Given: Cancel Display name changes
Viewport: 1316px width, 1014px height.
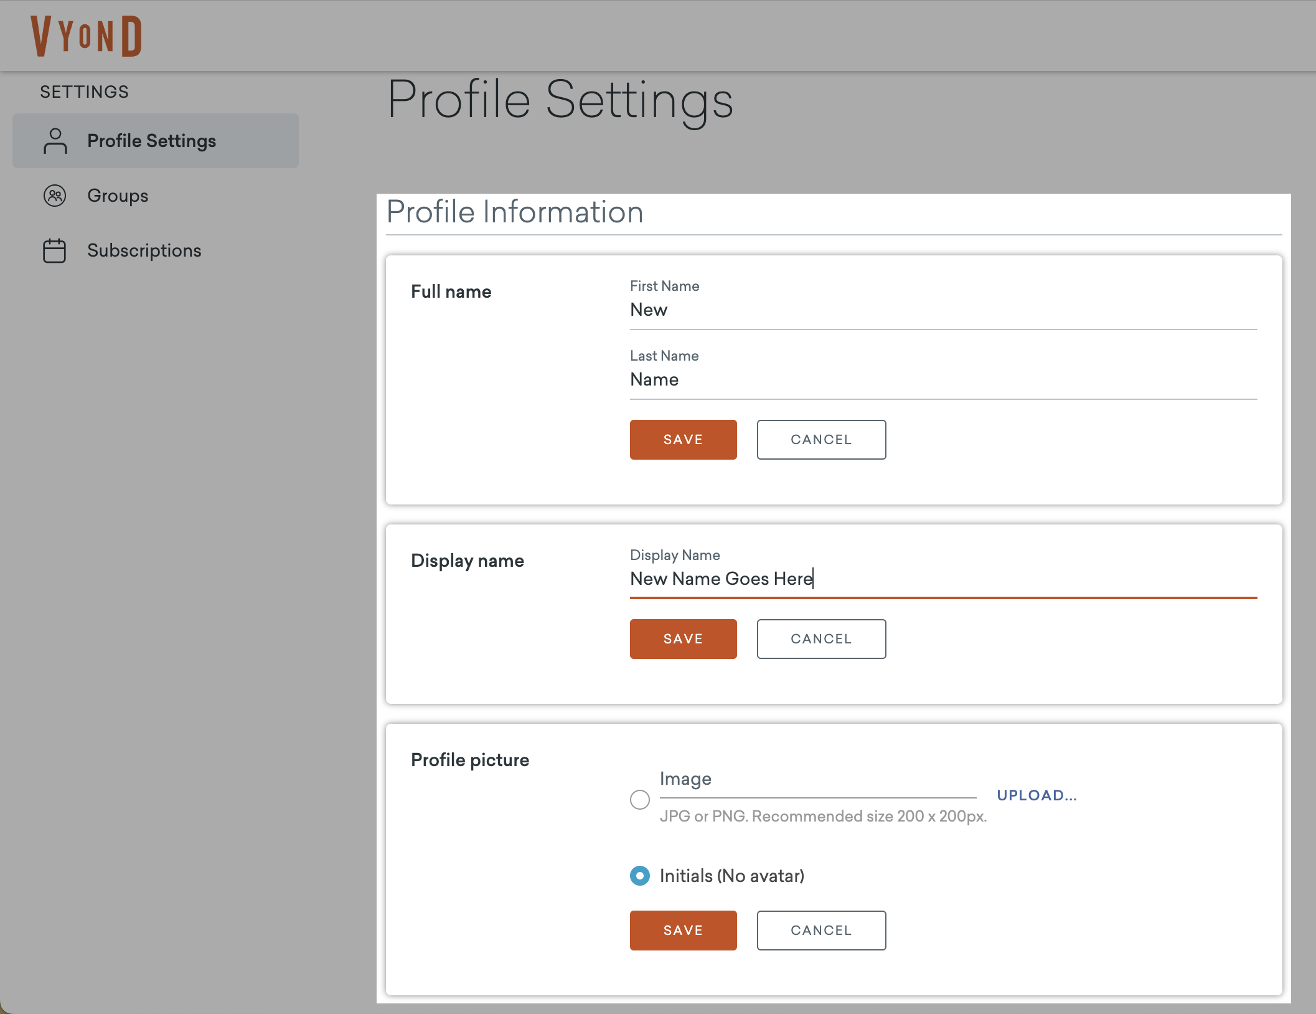Looking at the screenshot, I should point(820,639).
